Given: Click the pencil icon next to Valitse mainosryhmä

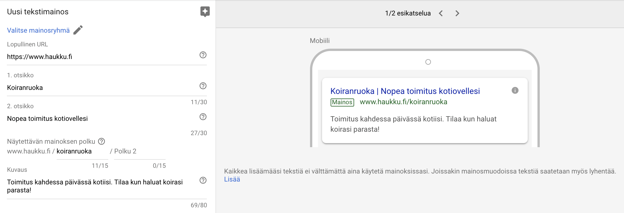Looking at the screenshot, I should click(x=78, y=30).
